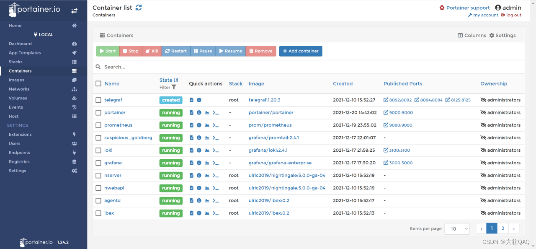Screen dimensions: 536x249
Task: Sort by the Image column header
Action: tap(256, 84)
